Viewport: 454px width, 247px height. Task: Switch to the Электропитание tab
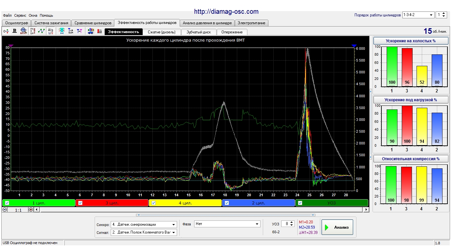click(252, 23)
